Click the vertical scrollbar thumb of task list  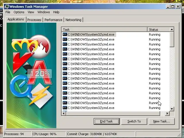[x=172, y=39]
